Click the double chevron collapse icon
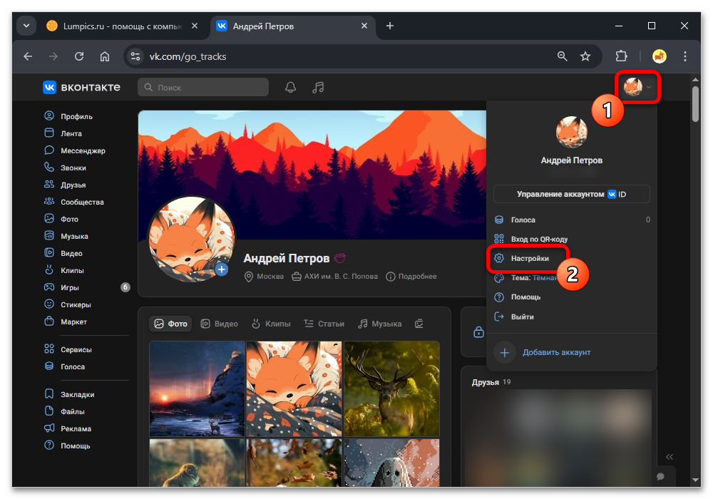713x499 pixels. point(670,457)
